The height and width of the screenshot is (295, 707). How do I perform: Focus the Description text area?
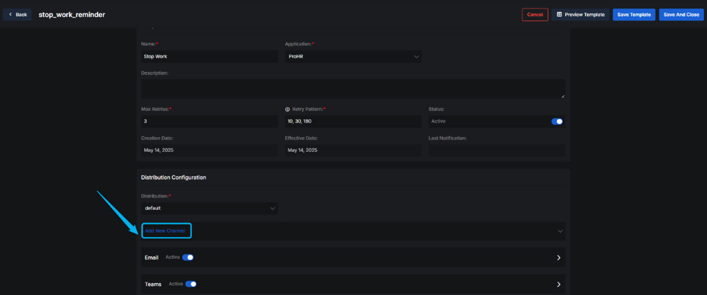click(353, 88)
